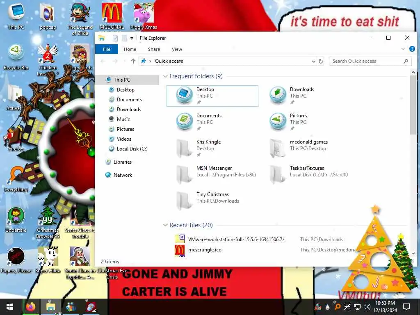Open the volume control in system tray
The width and height of the screenshot is (420, 315).
367,307
